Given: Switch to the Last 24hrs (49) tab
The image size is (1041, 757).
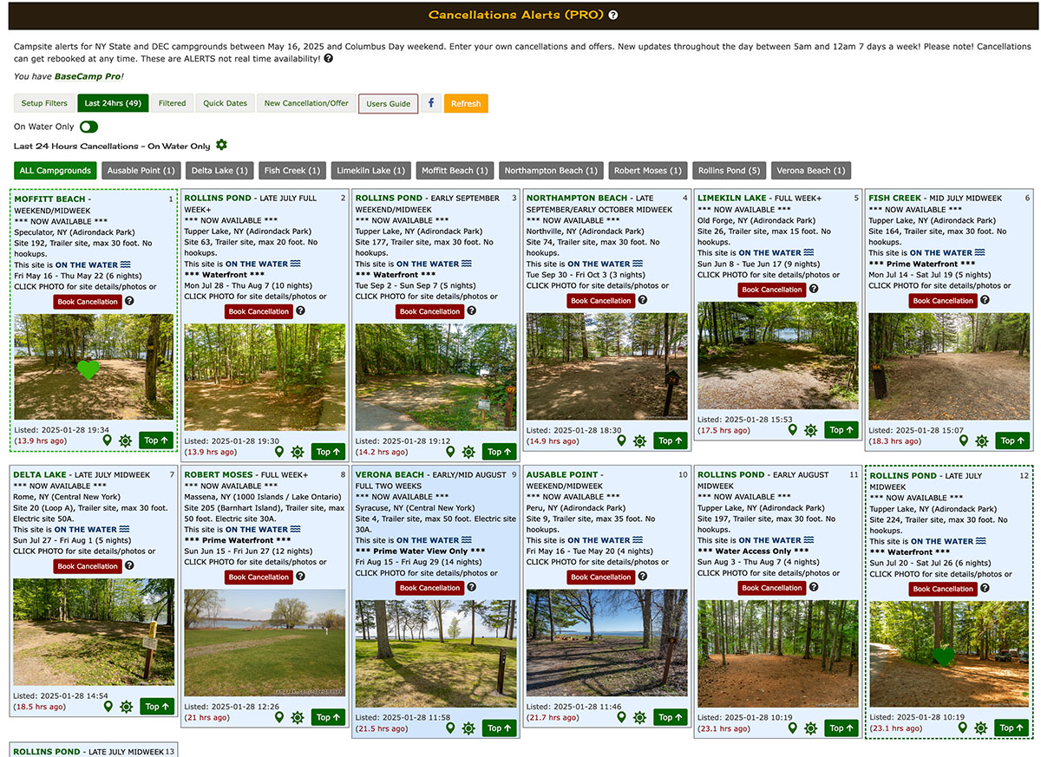Looking at the screenshot, I should coord(113,103).
